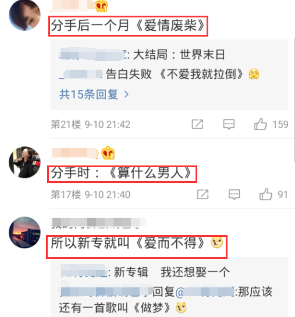
Task: Share the 第21楼 comment
Action: pyautogui.click(x=197, y=124)
